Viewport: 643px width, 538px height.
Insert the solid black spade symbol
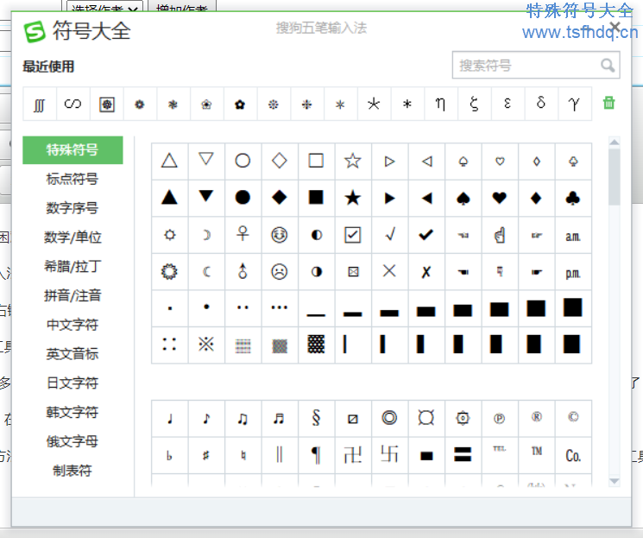463,198
